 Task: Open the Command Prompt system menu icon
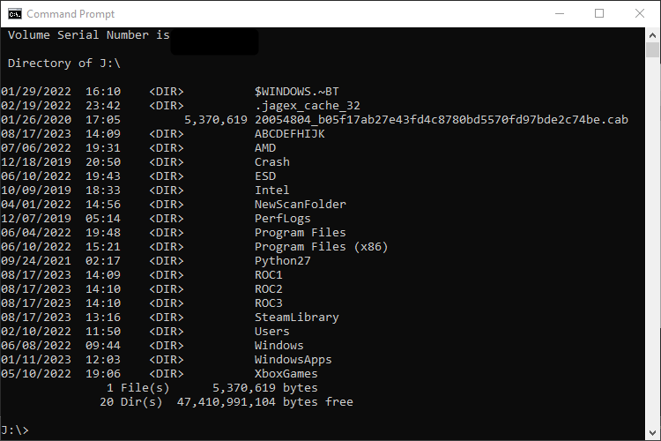pyautogui.click(x=15, y=13)
